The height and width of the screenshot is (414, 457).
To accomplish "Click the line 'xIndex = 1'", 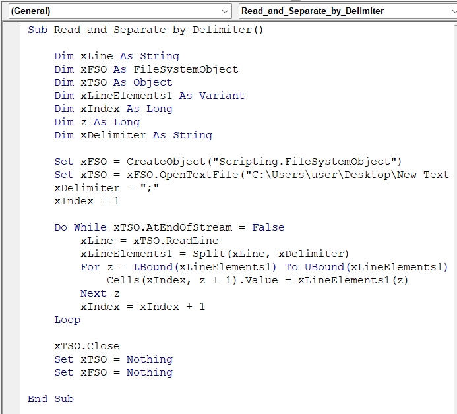I will click(87, 201).
